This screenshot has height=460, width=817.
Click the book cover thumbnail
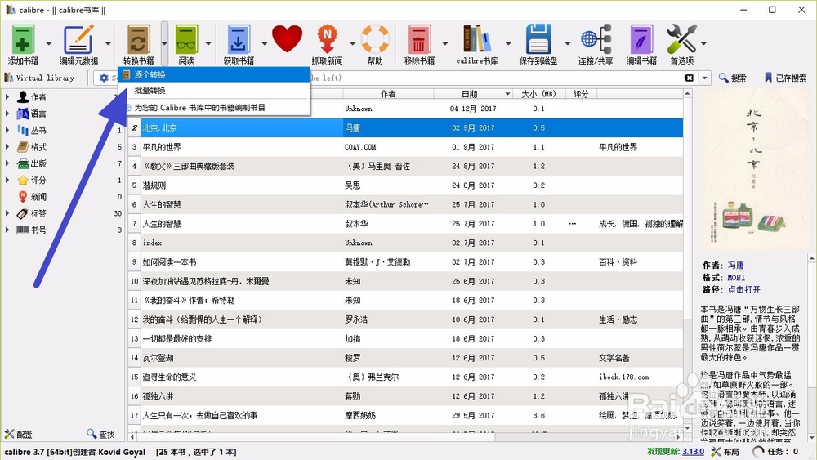[x=752, y=169]
